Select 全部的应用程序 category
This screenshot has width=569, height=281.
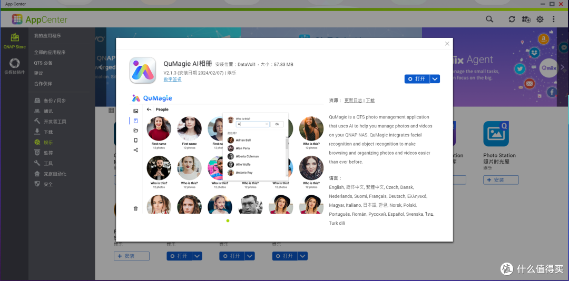[x=50, y=53]
